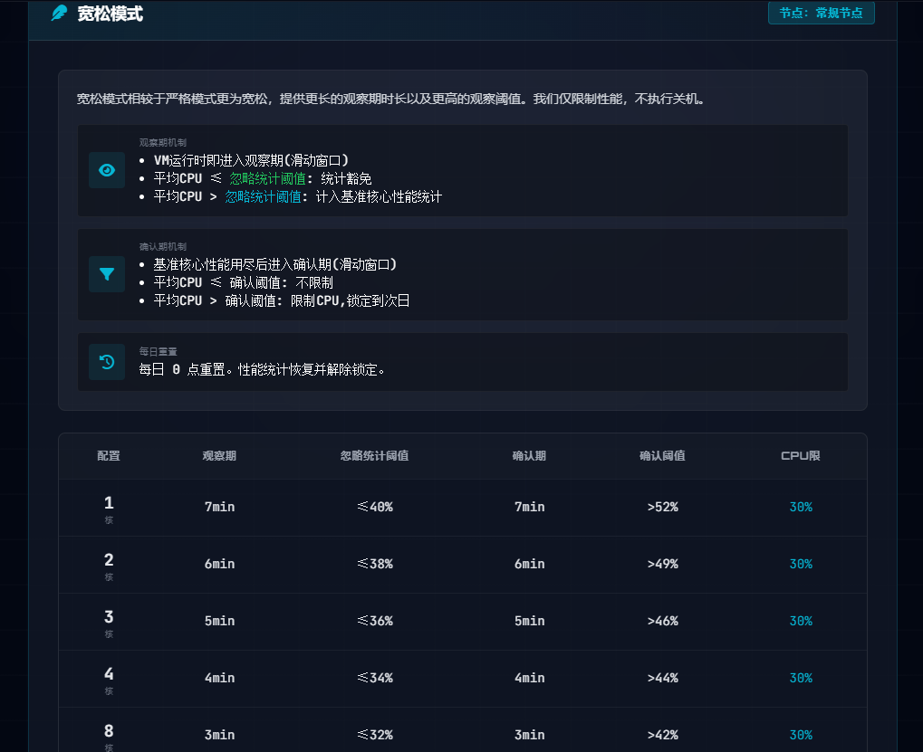This screenshot has height=752, width=923.
Task: Click the 宽松模式 page title
Action: pos(110,14)
